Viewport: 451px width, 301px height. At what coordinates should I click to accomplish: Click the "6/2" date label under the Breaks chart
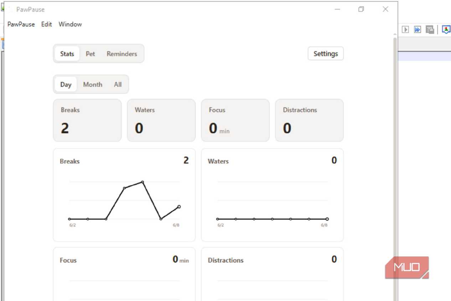point(72,225)
